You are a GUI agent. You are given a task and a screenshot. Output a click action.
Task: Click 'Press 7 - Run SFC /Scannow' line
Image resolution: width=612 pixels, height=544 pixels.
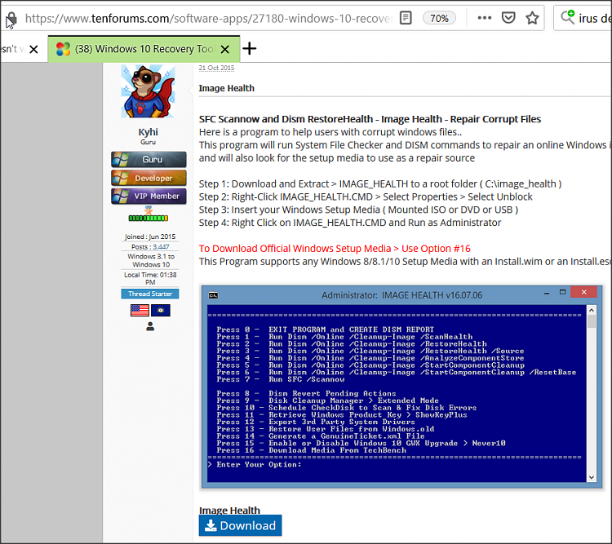coord(281,379)
